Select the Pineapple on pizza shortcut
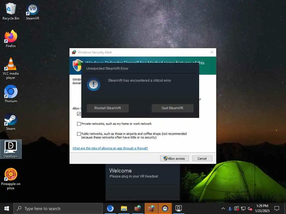Image resolution: width=286 pixels, height=214 pixels. coord(11,179)
